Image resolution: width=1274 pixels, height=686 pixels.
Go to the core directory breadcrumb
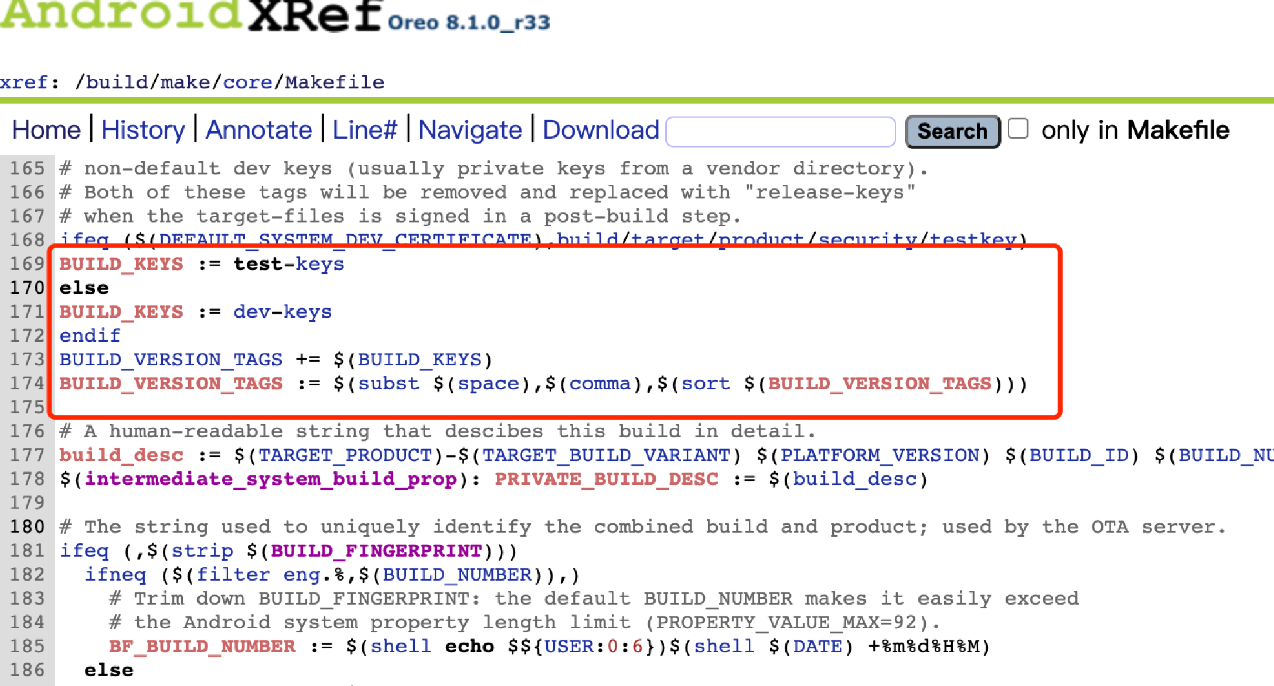pos(247,82)
